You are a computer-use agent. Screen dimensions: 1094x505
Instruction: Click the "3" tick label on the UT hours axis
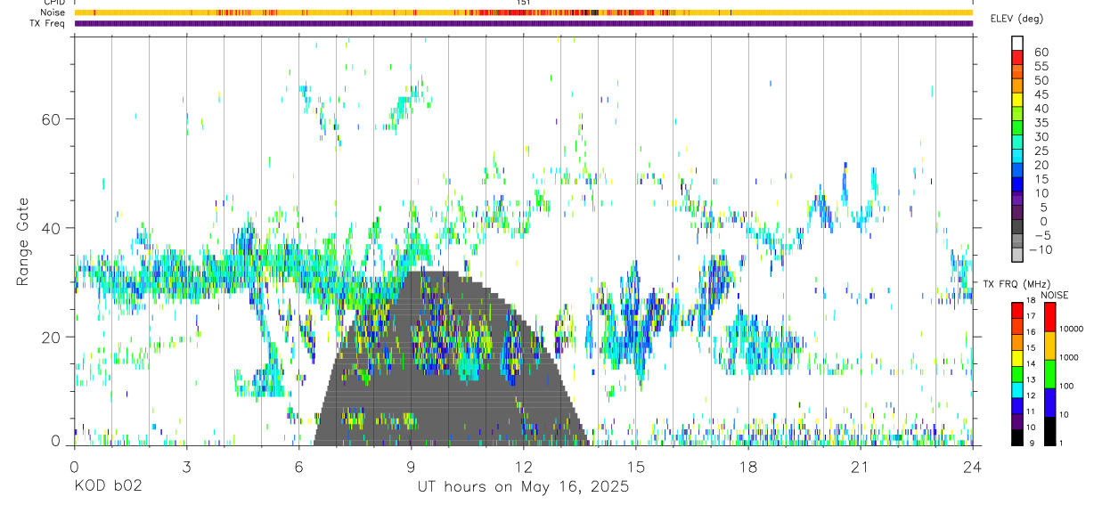pyautogui.click(x=186, y=467)
